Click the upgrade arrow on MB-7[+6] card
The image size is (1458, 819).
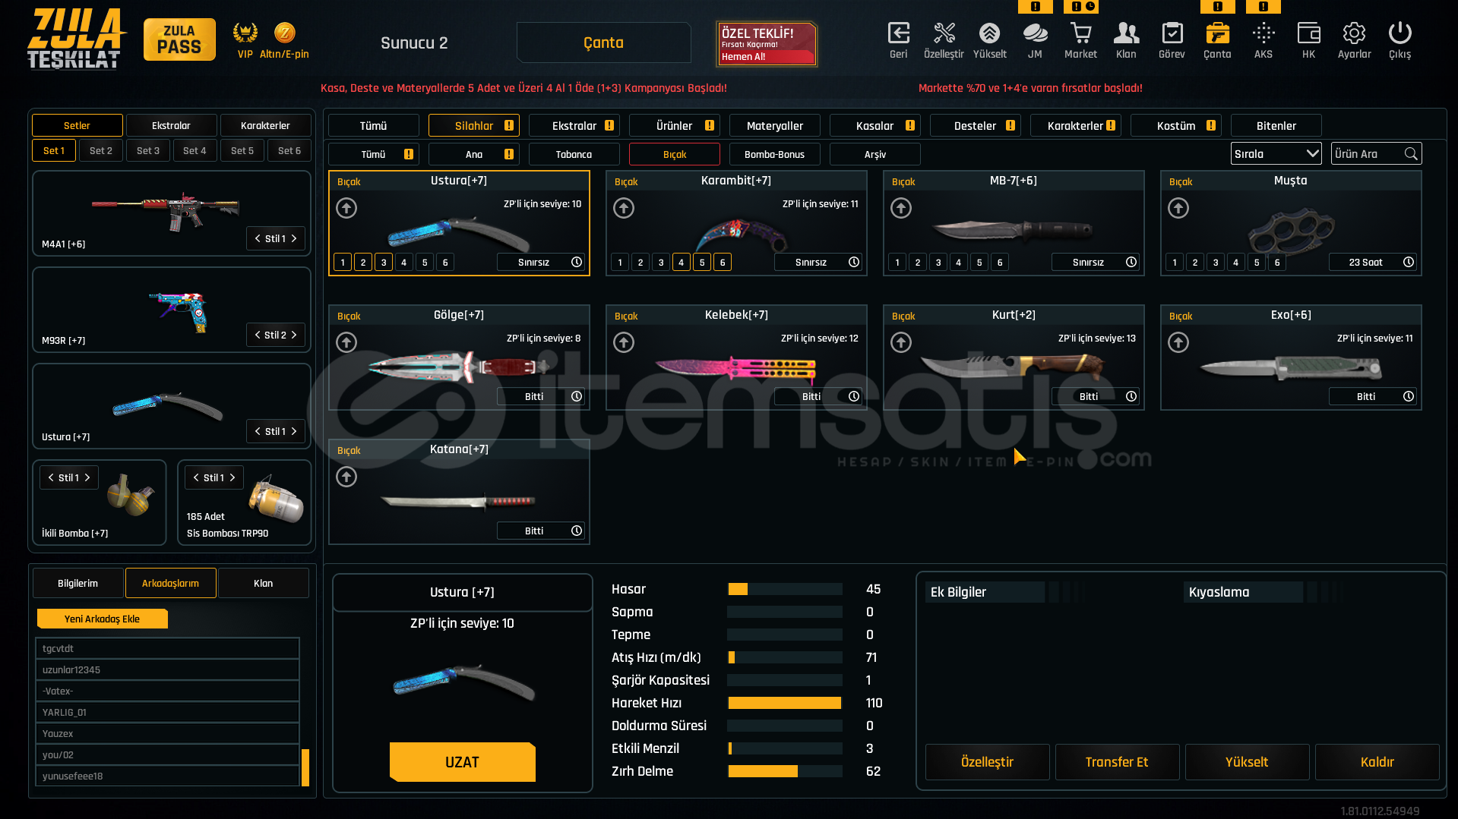pos(901,208)
